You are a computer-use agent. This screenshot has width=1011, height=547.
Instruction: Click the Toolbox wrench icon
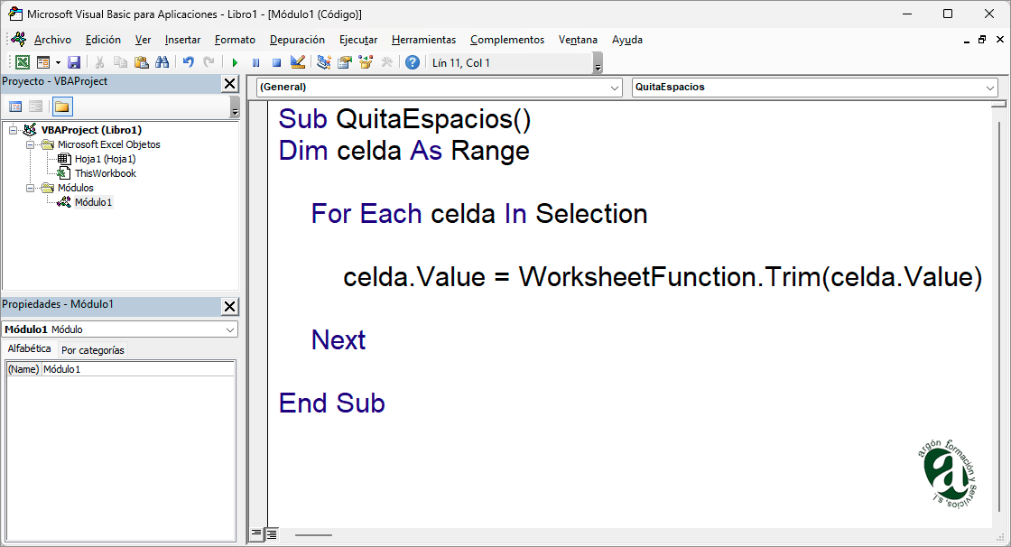click(x=387, y=62)
